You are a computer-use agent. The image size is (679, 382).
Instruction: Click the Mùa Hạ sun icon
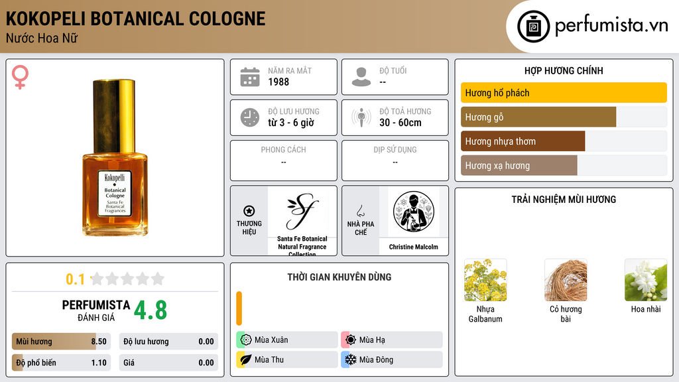tap(351, 340)
